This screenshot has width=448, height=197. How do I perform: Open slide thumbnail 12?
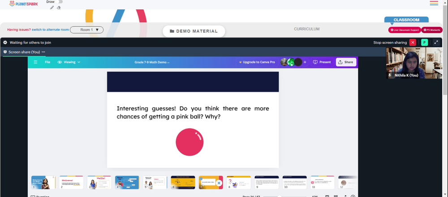pyautogui.click(x=348, y=182)
